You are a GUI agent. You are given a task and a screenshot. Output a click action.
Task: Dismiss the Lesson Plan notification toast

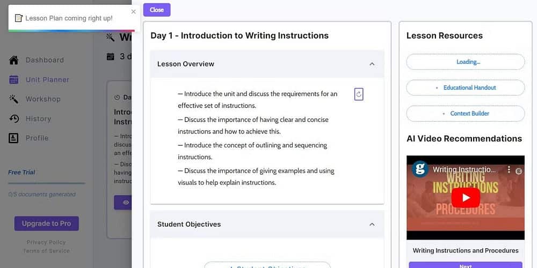click(x=134, y=12)
